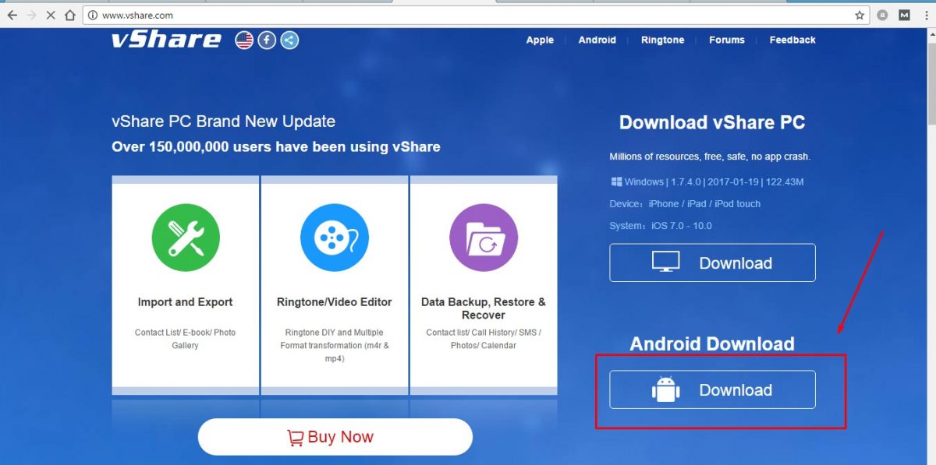The image size is (936, 465).
Task: Bookmark this page with the star icon
Action: [860, 15]
